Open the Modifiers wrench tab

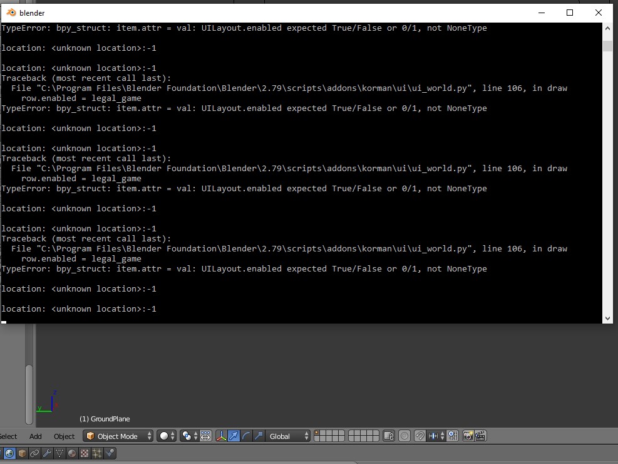pos(47,453)
